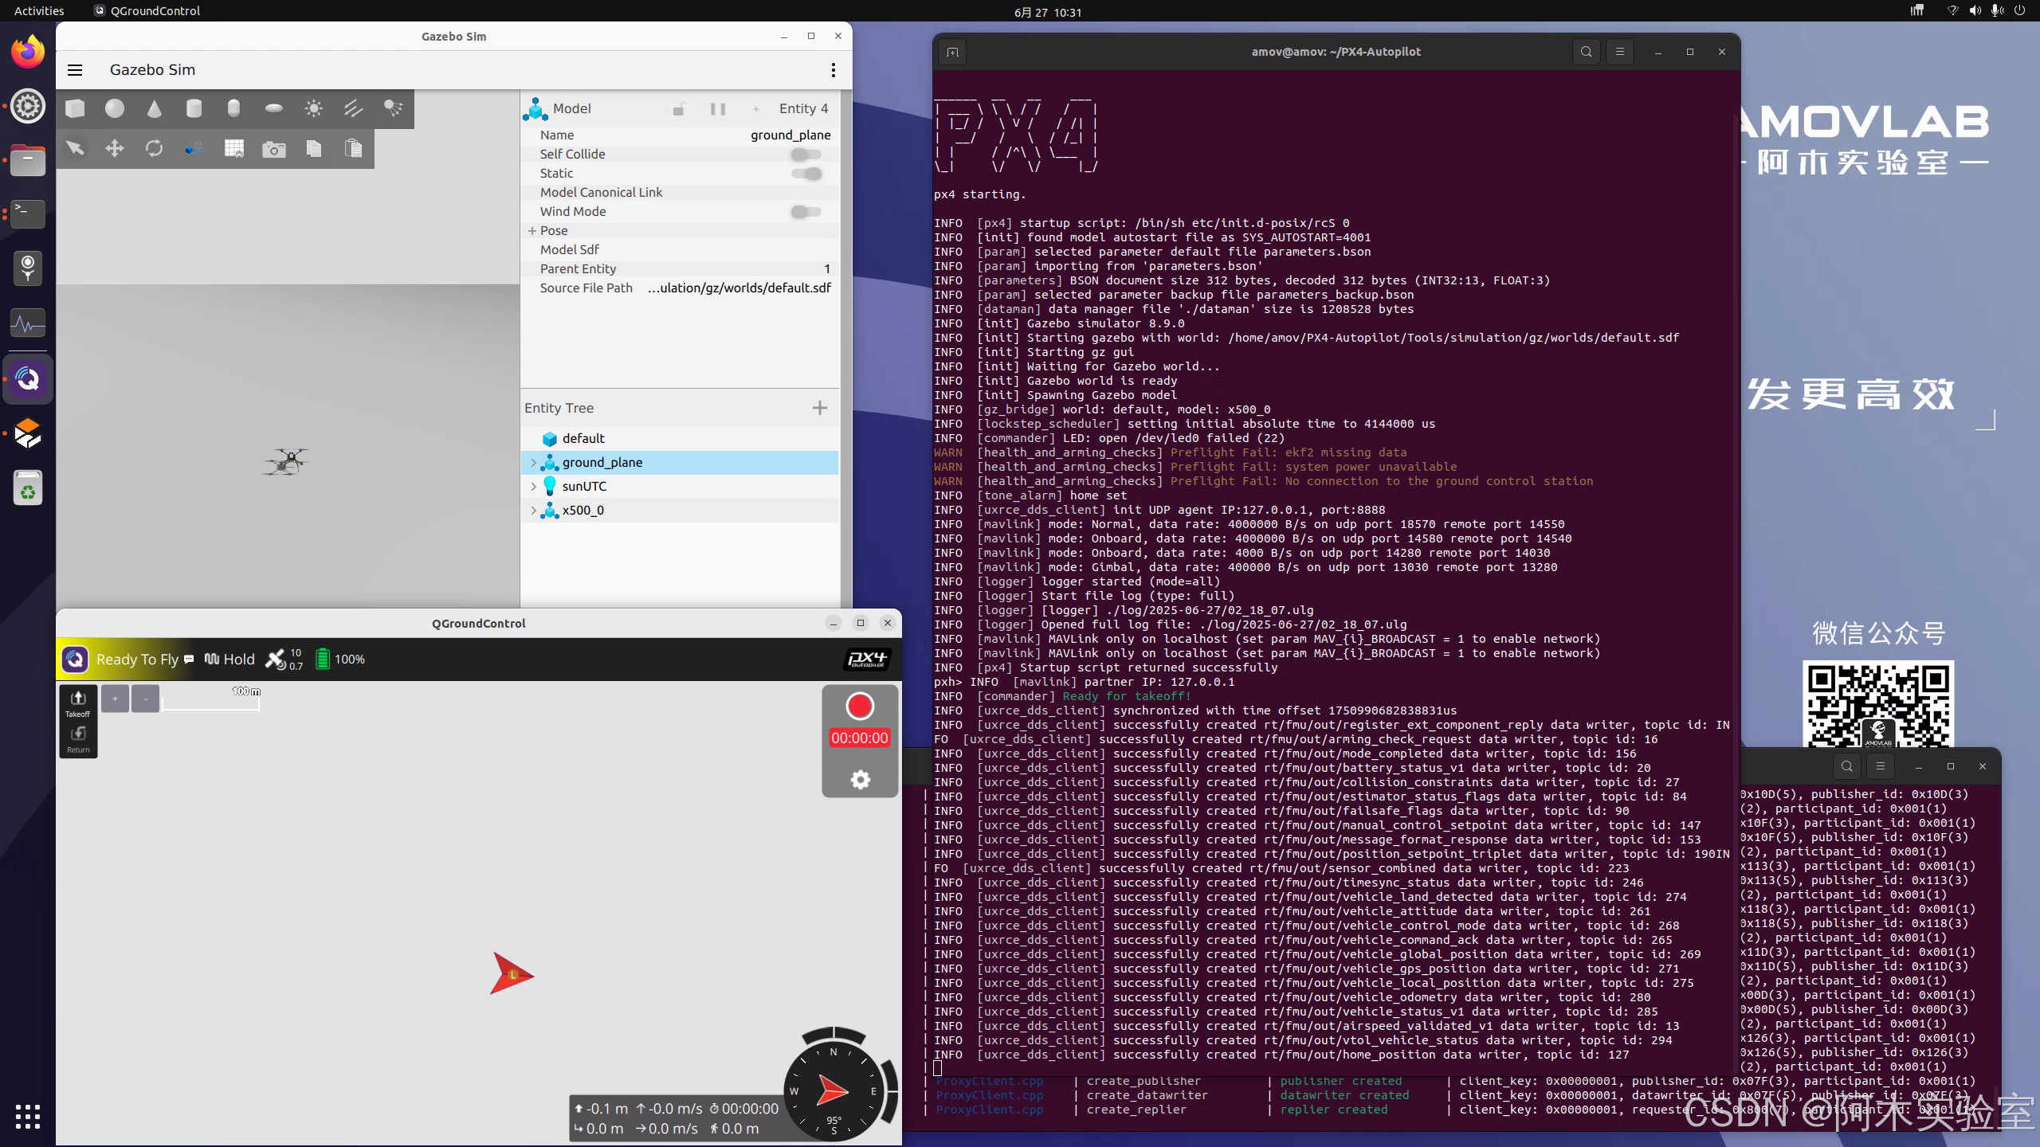The width and height of the screenshot is (2040, 1147).
Task: Click the Entity Tree plus button
Action: [x=819, y=408]
